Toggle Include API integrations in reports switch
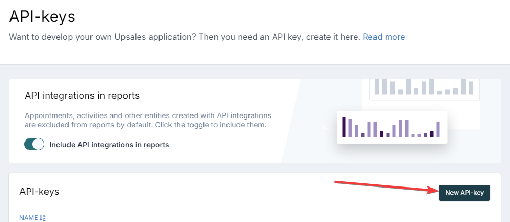 click(34, 144)
